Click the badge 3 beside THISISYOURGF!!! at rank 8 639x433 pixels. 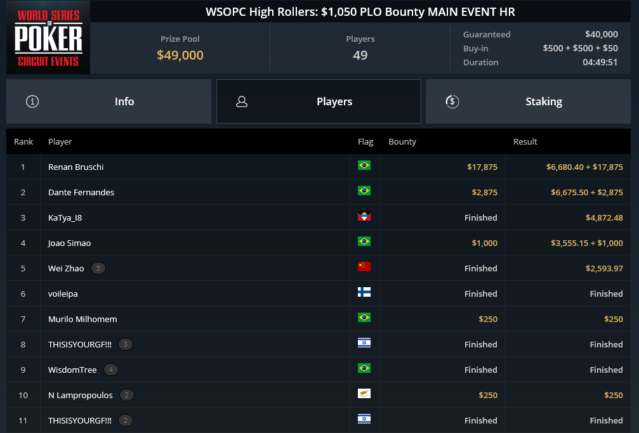(126, 345)
